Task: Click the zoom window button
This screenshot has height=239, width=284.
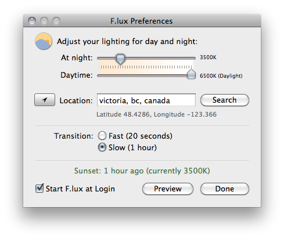Action: tap(56, 21)
